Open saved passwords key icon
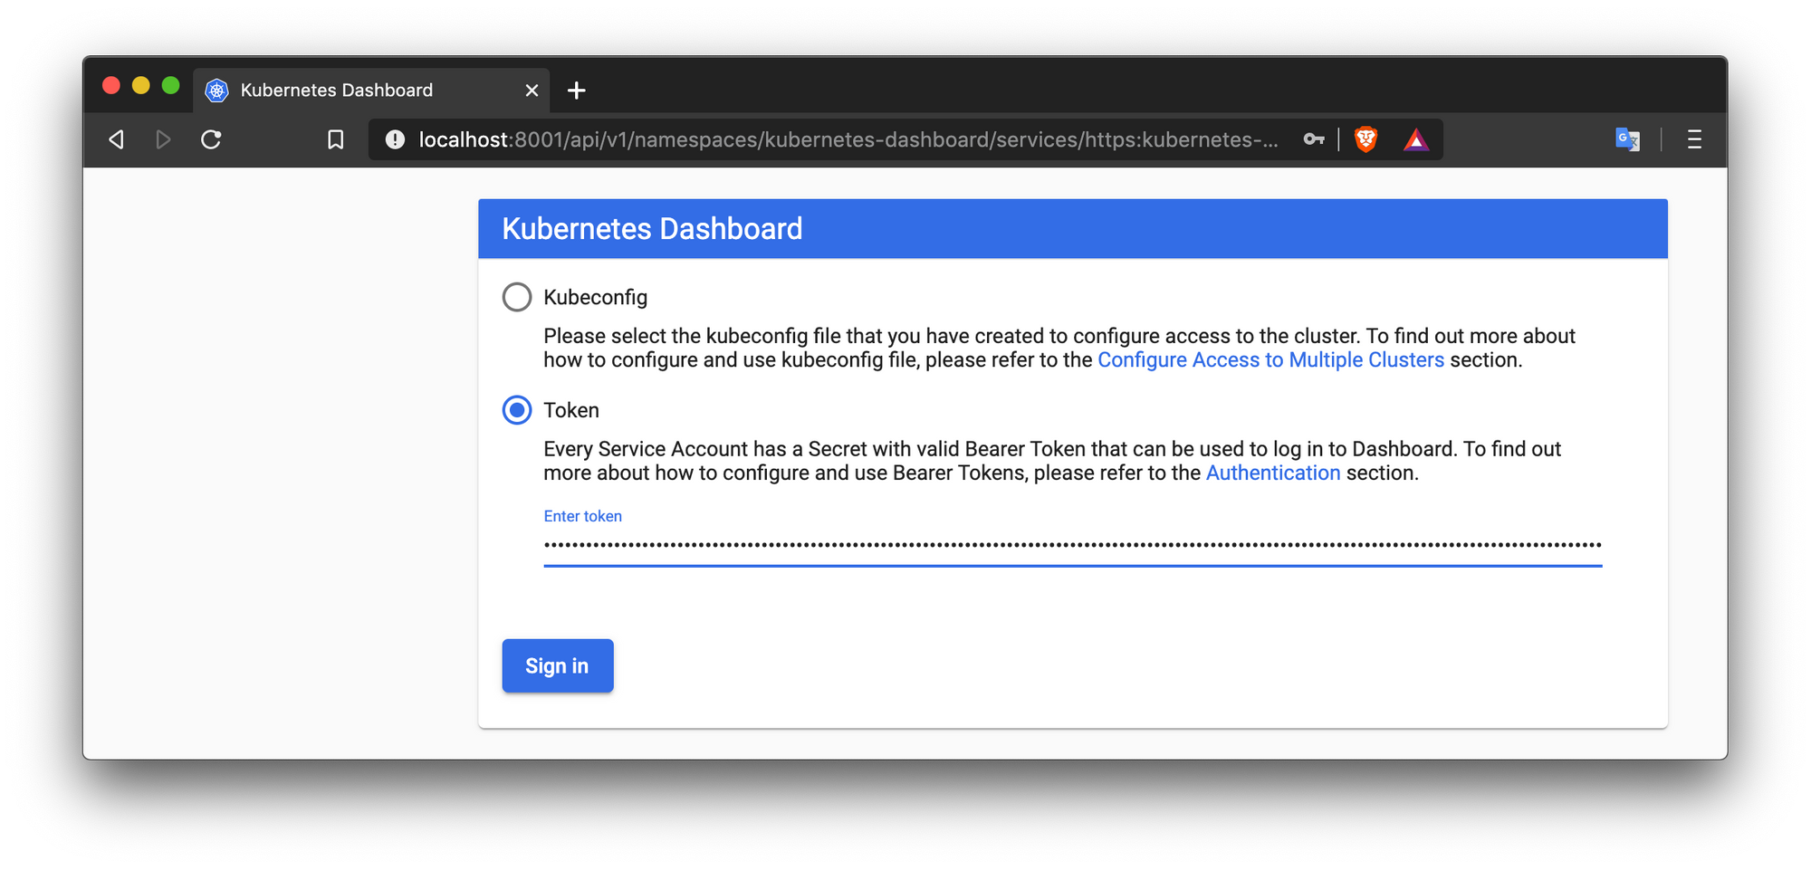1811x870 pixels. point(1314,139)
